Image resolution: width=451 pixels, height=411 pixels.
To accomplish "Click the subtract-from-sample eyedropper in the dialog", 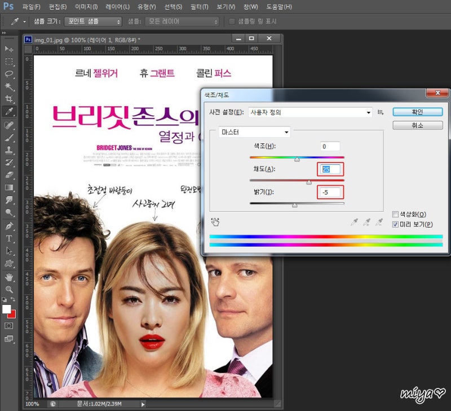I will (x=379, y=222).
